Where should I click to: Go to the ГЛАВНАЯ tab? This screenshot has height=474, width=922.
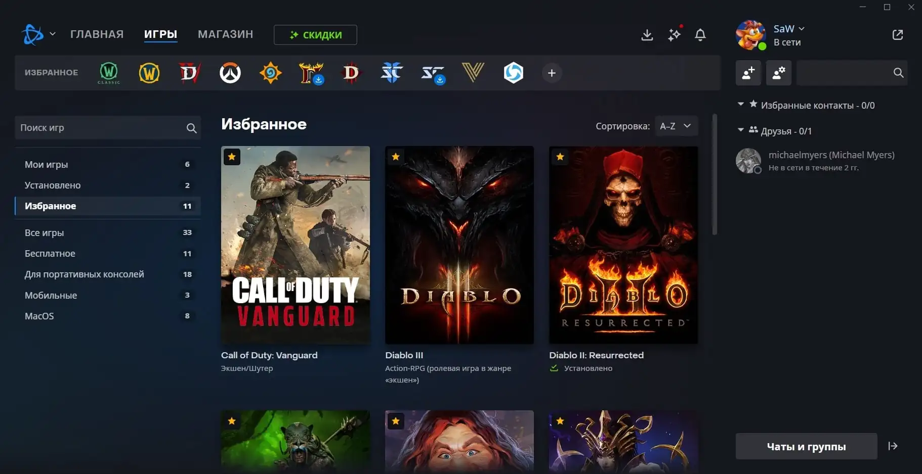click(96, 34)
